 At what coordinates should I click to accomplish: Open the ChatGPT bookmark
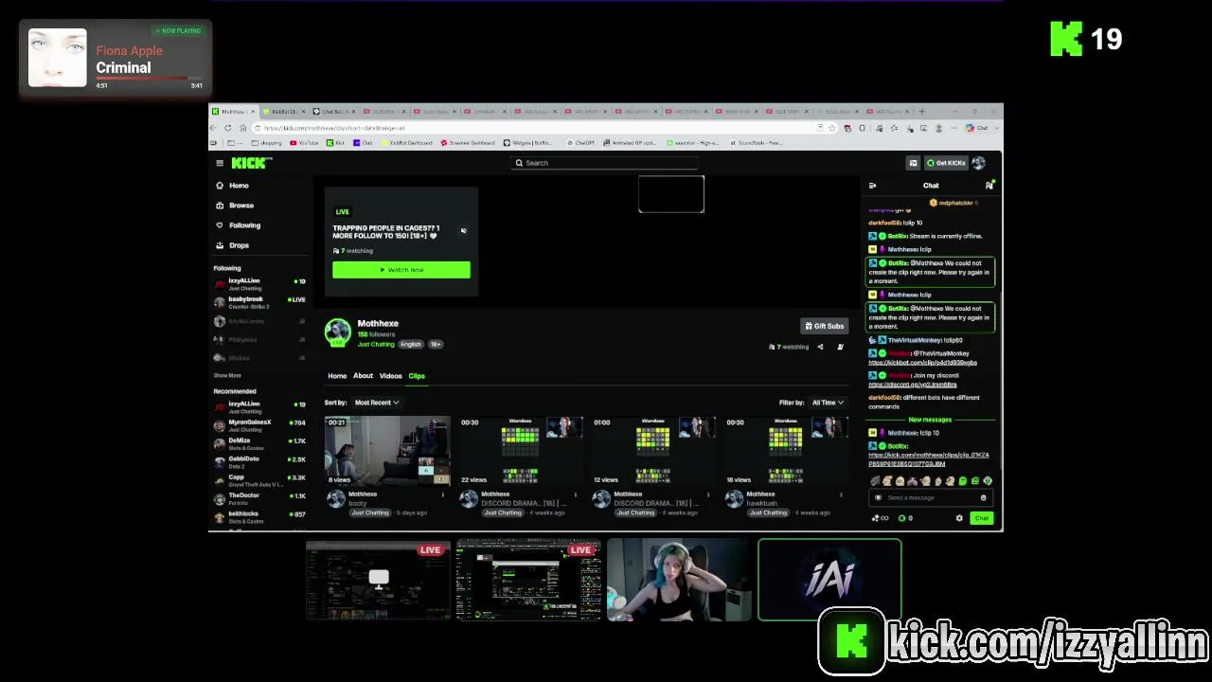click(x=581, y=143)
